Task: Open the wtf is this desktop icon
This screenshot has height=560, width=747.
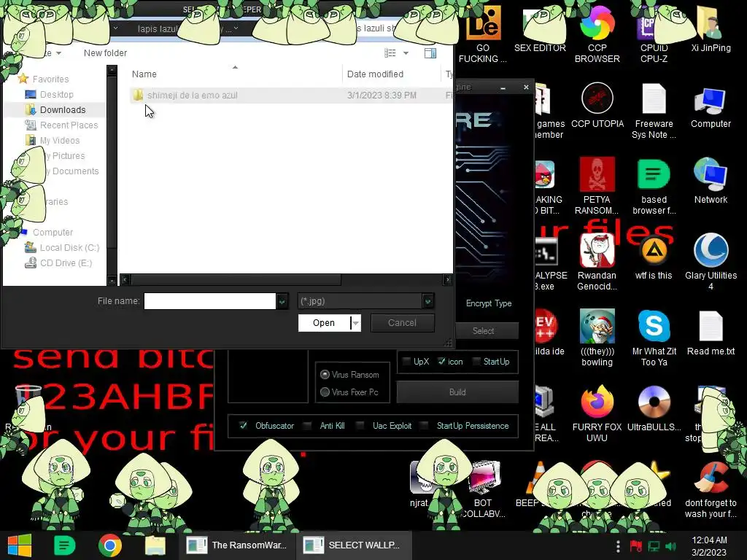Action: click(x=654, y=257)
